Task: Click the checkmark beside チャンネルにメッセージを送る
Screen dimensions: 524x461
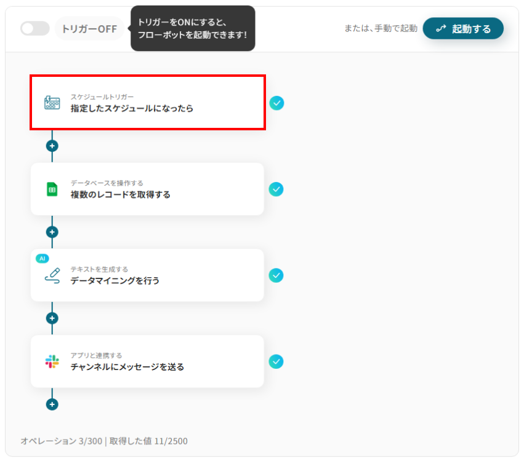Action: [x=276, y=361]
